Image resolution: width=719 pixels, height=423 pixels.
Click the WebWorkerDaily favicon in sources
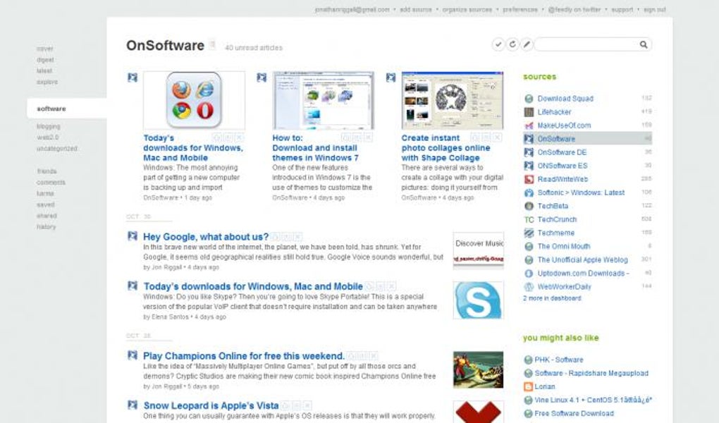tap(529, 287)
